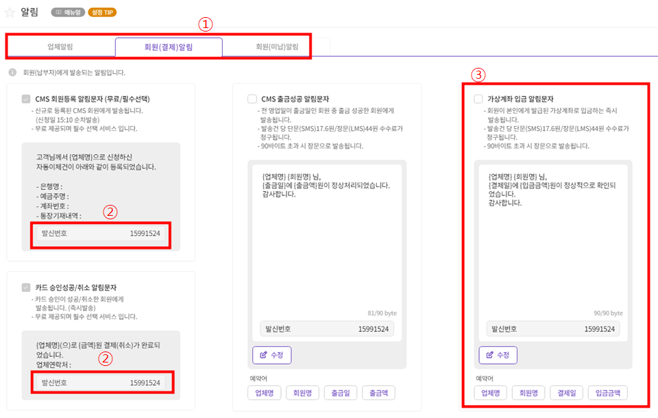This screenshot has width=658, height=418.
Task: Click the info icon above the cards
Action: [12, 72]
